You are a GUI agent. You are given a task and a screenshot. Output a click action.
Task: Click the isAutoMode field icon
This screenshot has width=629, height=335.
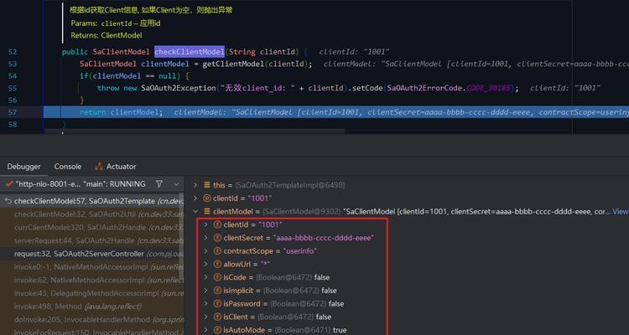217,330
